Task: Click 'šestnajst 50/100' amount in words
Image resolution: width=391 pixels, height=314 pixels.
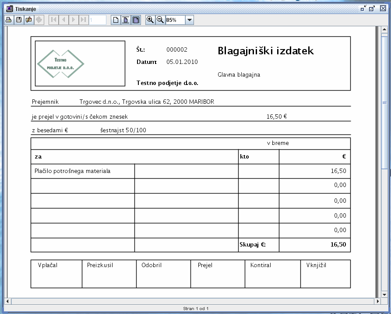Action: coord(123,130)
